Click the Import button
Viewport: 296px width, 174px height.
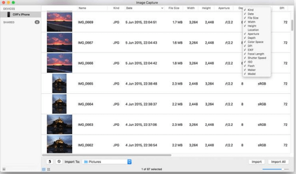coord(257,162)
